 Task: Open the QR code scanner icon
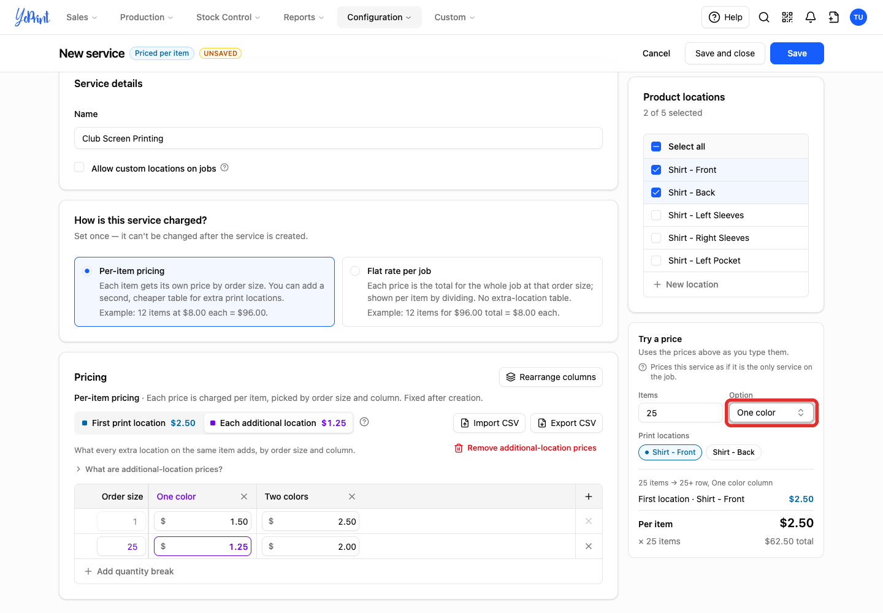click(787, 17)
